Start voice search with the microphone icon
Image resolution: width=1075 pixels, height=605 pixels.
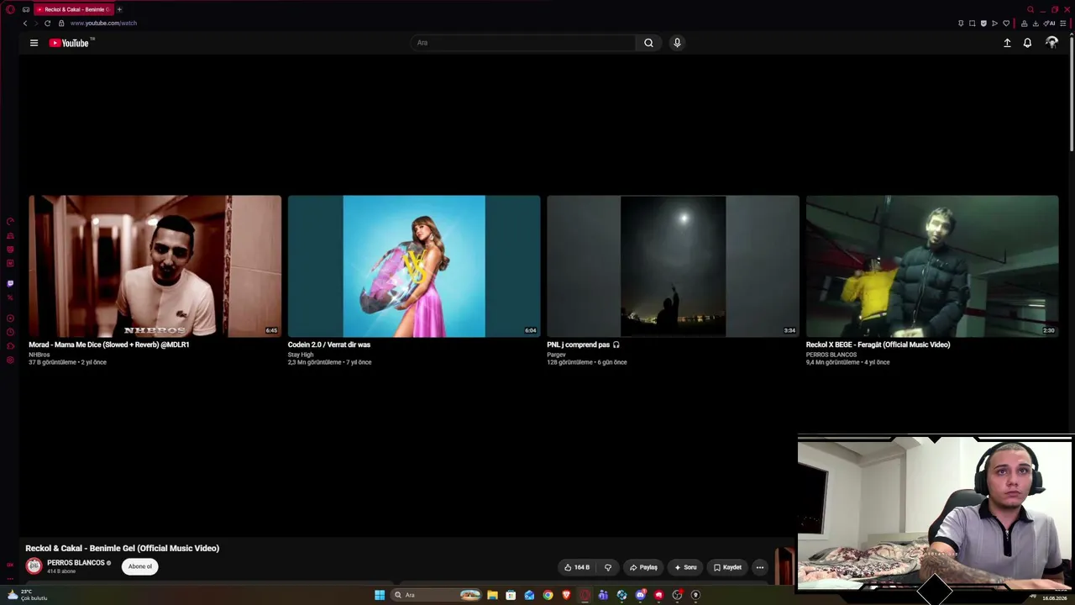click(677, 43)
